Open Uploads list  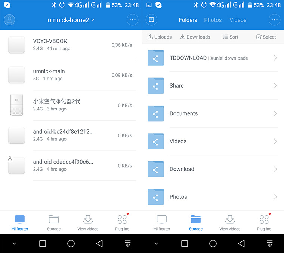(x=160, y=37)
